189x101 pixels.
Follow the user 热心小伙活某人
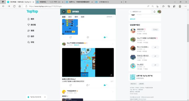click(x=155, y=47)
